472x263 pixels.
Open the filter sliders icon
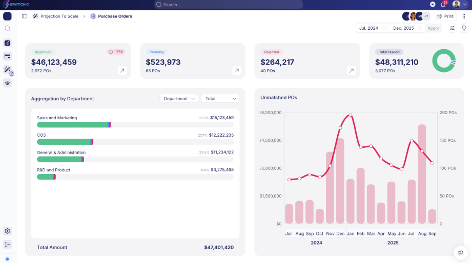[452, 28]
